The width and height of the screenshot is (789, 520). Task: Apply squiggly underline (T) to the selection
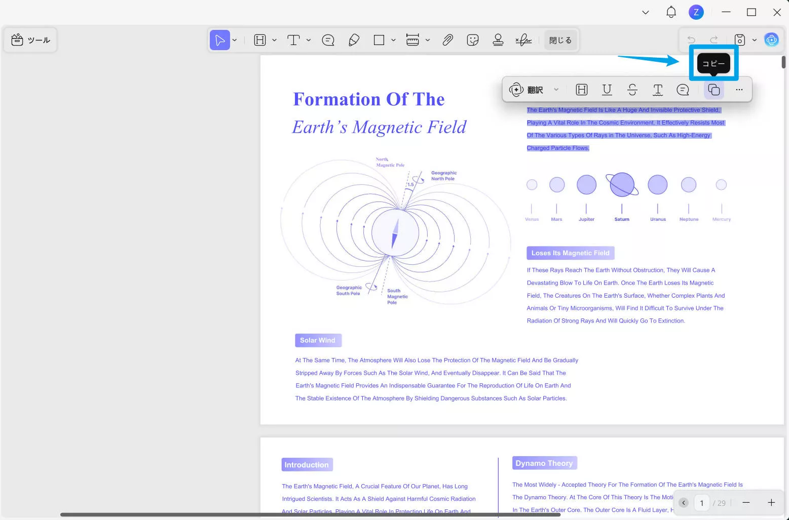[658, 90]
